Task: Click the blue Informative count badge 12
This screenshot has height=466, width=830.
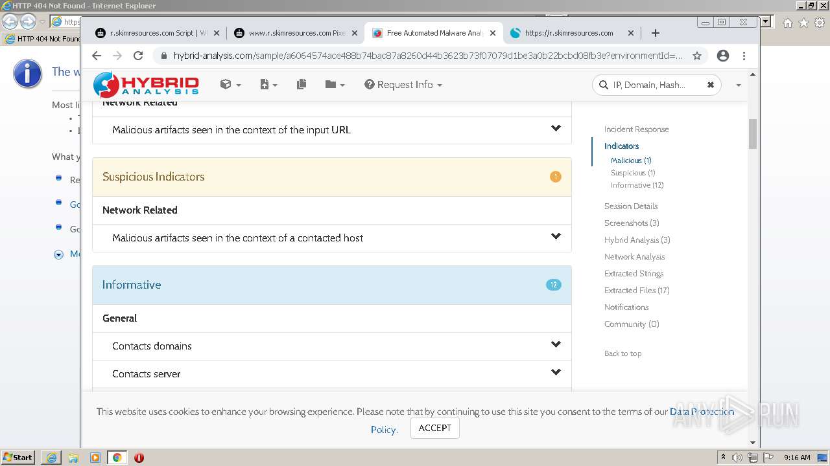Action: [554, 285]
